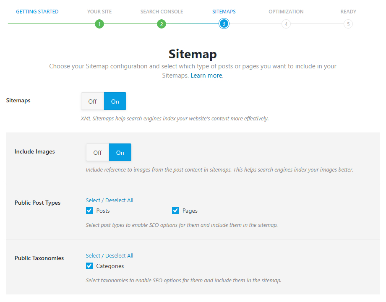This screenshot has height=302, width=386.
Task: Click Select / Deselect All for Post Types
Action: (110, 200)
